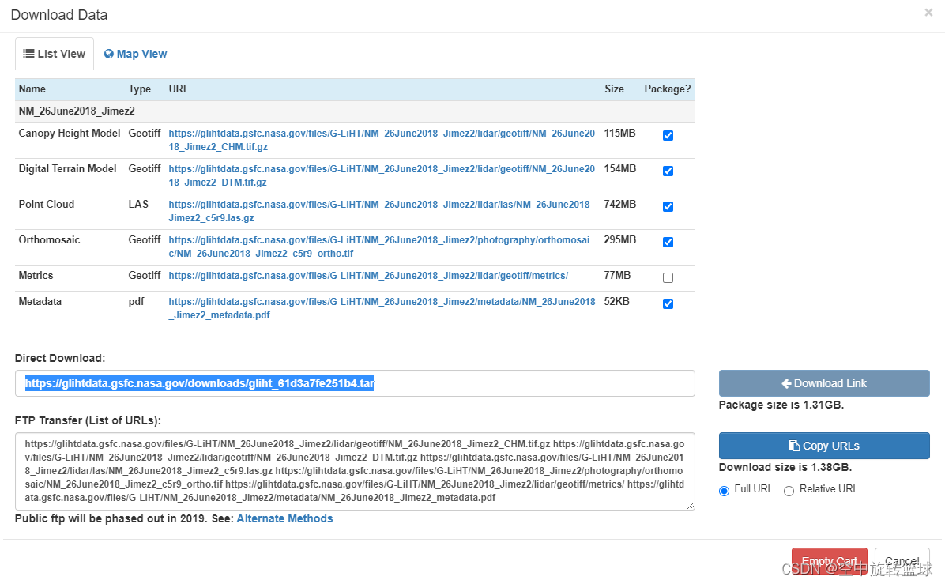
Task: Click the 77MB size value
Action: (x=617, y=276)
